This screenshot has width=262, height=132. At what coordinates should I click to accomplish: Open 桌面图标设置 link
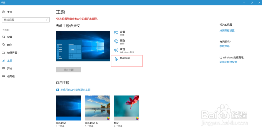227,31
